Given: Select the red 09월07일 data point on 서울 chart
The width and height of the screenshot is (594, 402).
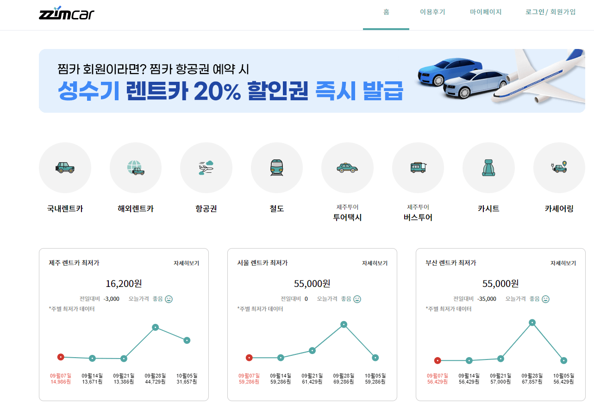Looking at the screenshot, I should pyautogui.click(x=250, y=357).
